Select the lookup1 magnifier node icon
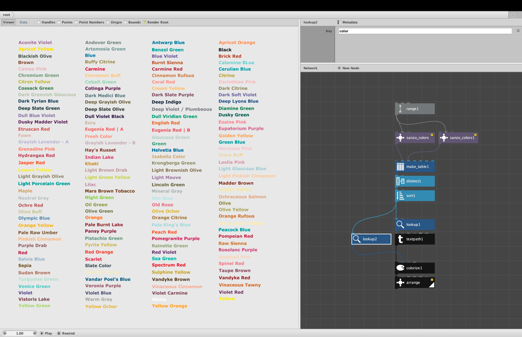522x337 pixels. coord(400,224)
